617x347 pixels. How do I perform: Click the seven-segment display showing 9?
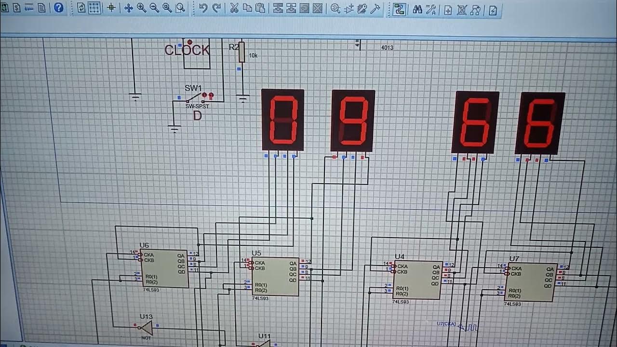click(353, 121)
